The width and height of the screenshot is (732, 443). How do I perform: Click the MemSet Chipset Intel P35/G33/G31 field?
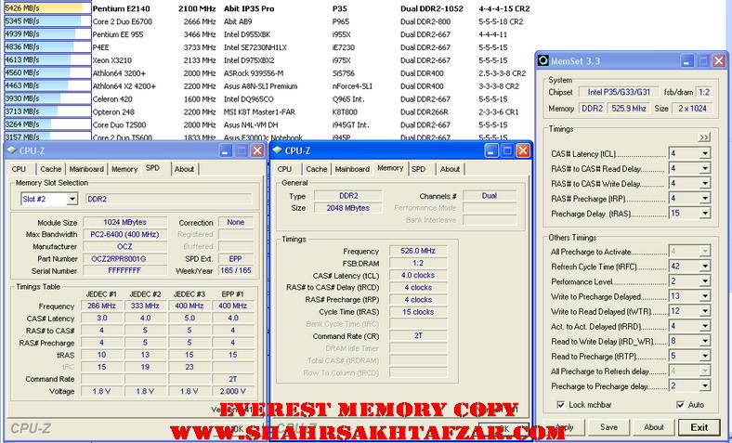point(619,92)
